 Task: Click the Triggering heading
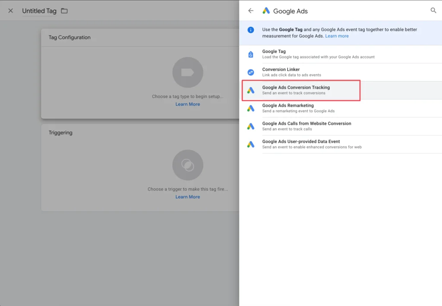[x=60, y=132]
